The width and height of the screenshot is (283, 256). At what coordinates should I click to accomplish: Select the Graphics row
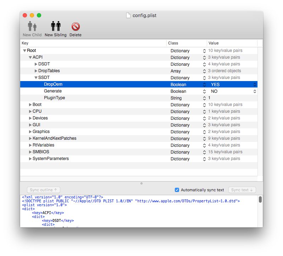41,132
